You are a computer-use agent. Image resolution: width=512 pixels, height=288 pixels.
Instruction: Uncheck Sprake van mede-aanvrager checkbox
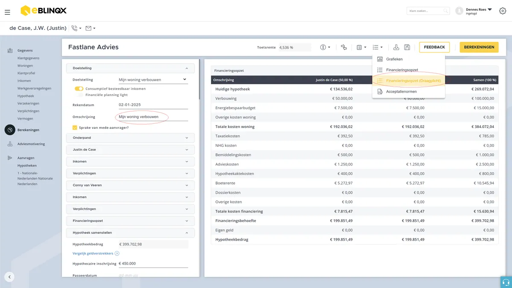click(x=75, y=128)
